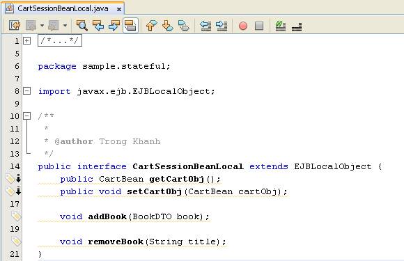Click Previous Bookmark up arrow icon
404x261 pixels.
pyautogui.click(x=152, y=25)
